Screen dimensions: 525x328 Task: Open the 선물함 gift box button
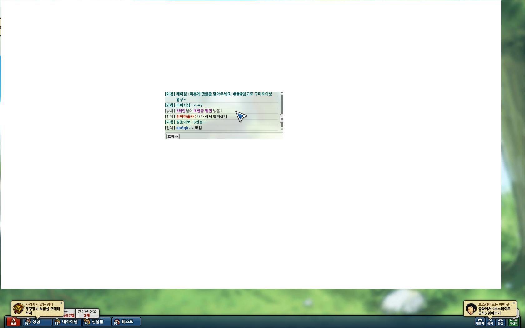point(97,321)
